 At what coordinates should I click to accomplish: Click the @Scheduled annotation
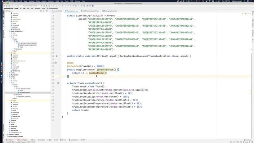[x=73, y=66]
